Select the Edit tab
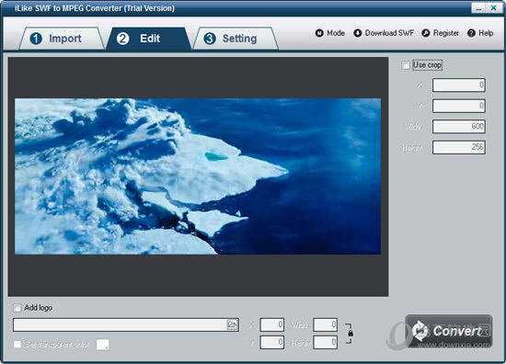Viewport: 506px width, 364px height. 148,39
